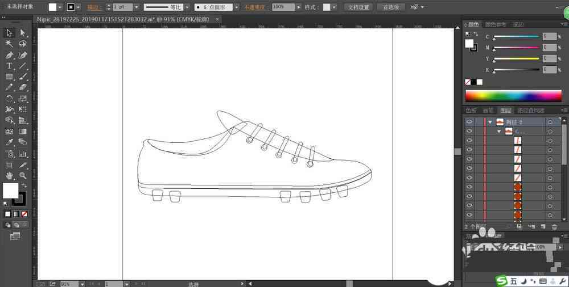Switch to the 色板 swatches tab
Screen dimensions: 569x287
tap(471, 111)
